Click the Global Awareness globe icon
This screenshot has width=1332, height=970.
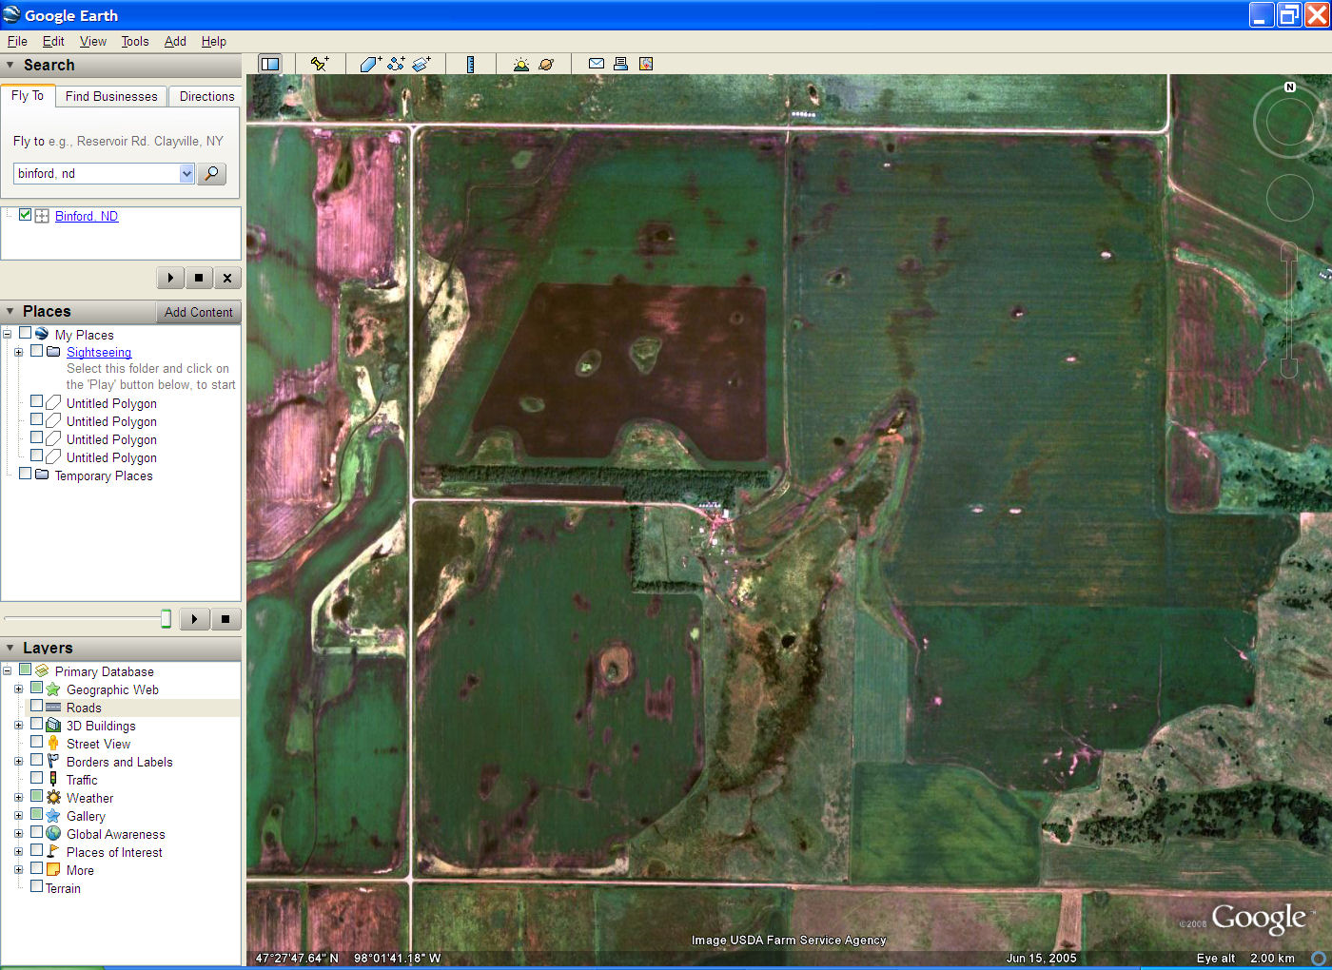point(53,834)
